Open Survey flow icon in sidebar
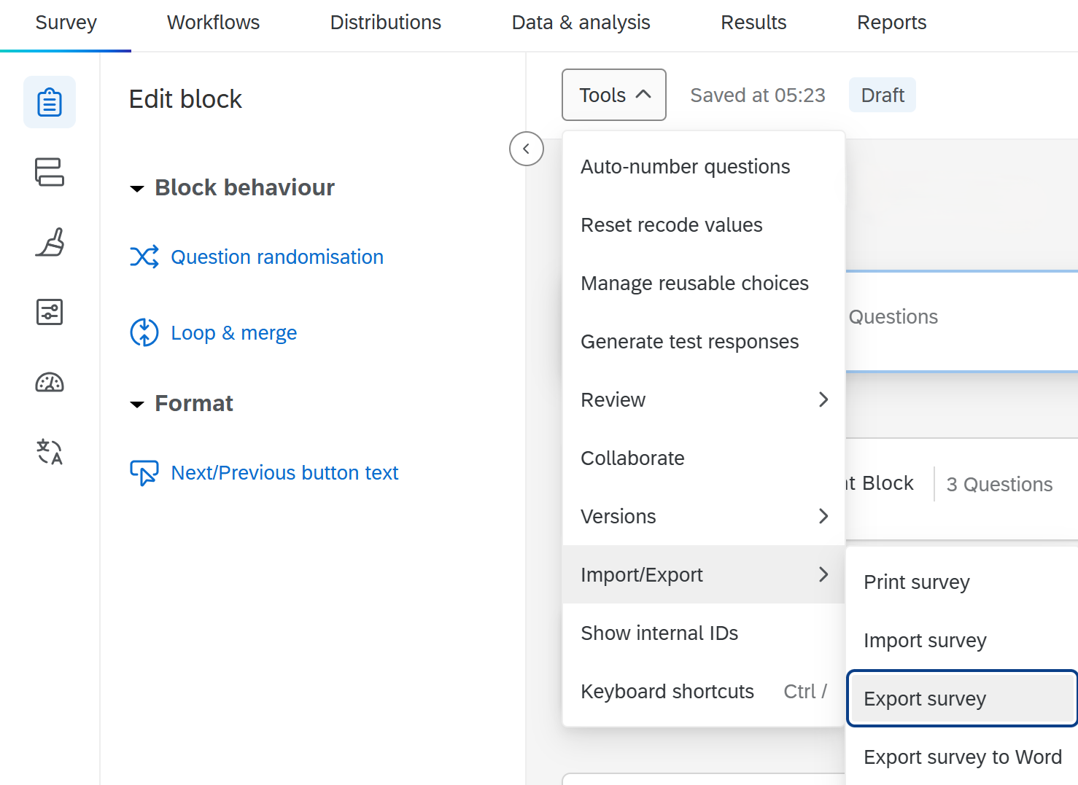The image size is (1078, 785). [50, 172]
